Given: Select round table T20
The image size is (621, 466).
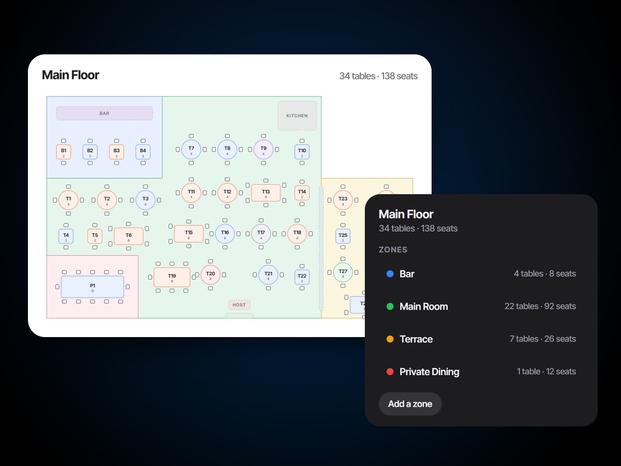Looking at the screenshot, I should click(x=210, y=275).
